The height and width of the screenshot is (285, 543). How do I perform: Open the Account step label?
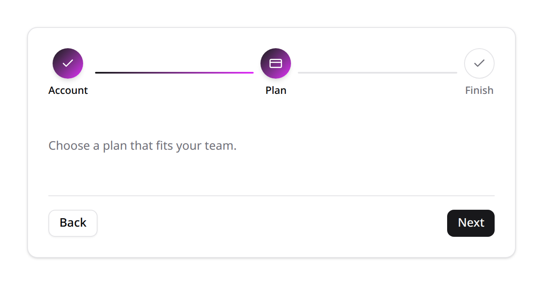coord(68,90)
